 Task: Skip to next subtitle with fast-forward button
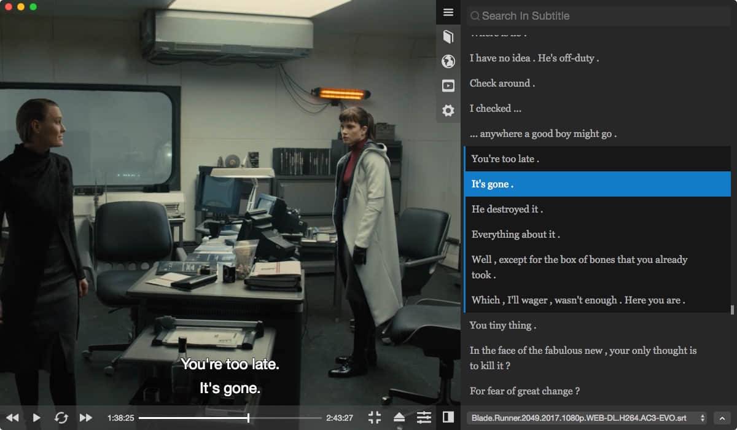86,418
